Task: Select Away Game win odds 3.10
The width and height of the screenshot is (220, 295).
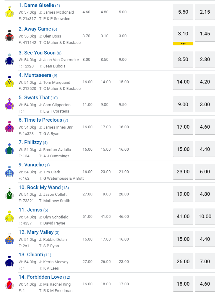Action: pyautogui.click(x=183, y=34)
